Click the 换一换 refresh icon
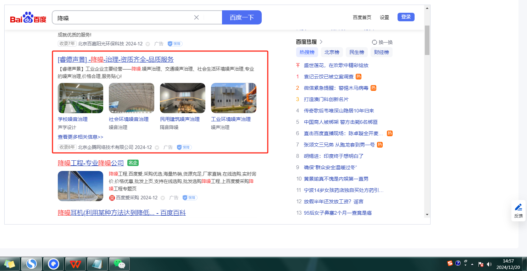527x271 pixels. coord(375,42)
